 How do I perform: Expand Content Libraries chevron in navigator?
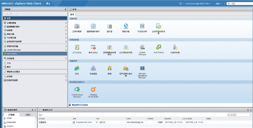(66, 38)
